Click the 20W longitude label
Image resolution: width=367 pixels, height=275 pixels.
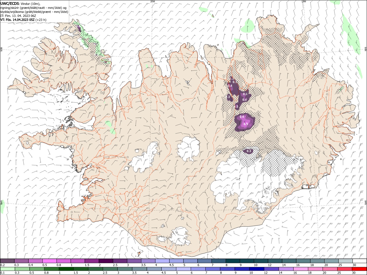pyautogui.click(x=153, y=1)
